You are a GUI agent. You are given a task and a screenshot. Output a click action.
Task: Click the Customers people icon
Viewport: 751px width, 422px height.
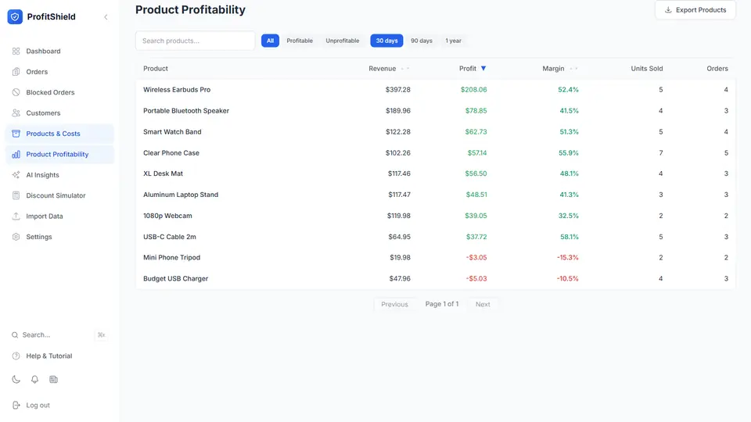[x=16, y=113]
